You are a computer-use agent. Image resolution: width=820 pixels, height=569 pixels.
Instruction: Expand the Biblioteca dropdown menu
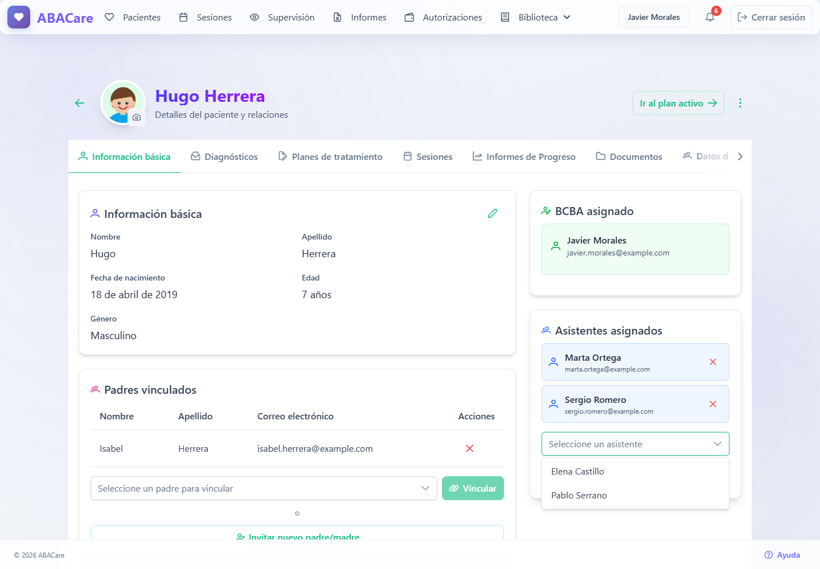tap(536, 17)
